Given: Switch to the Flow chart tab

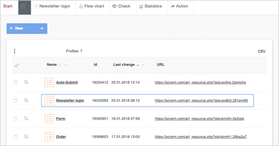Looking at the screenshot, I should pos(91,6).
